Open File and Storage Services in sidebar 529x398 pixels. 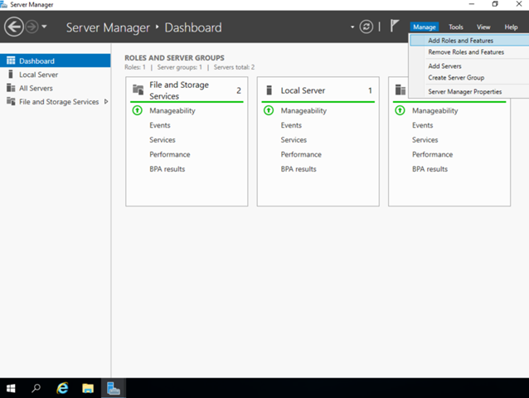click(x=55, y=101)
